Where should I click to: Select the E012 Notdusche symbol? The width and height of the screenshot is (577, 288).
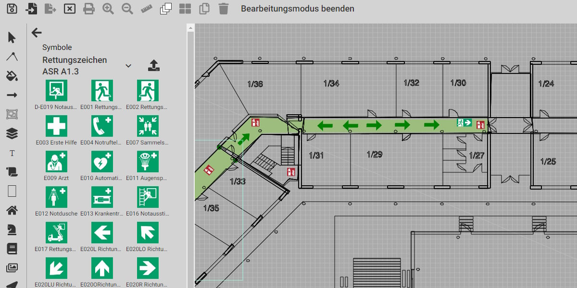click(56, 197)
